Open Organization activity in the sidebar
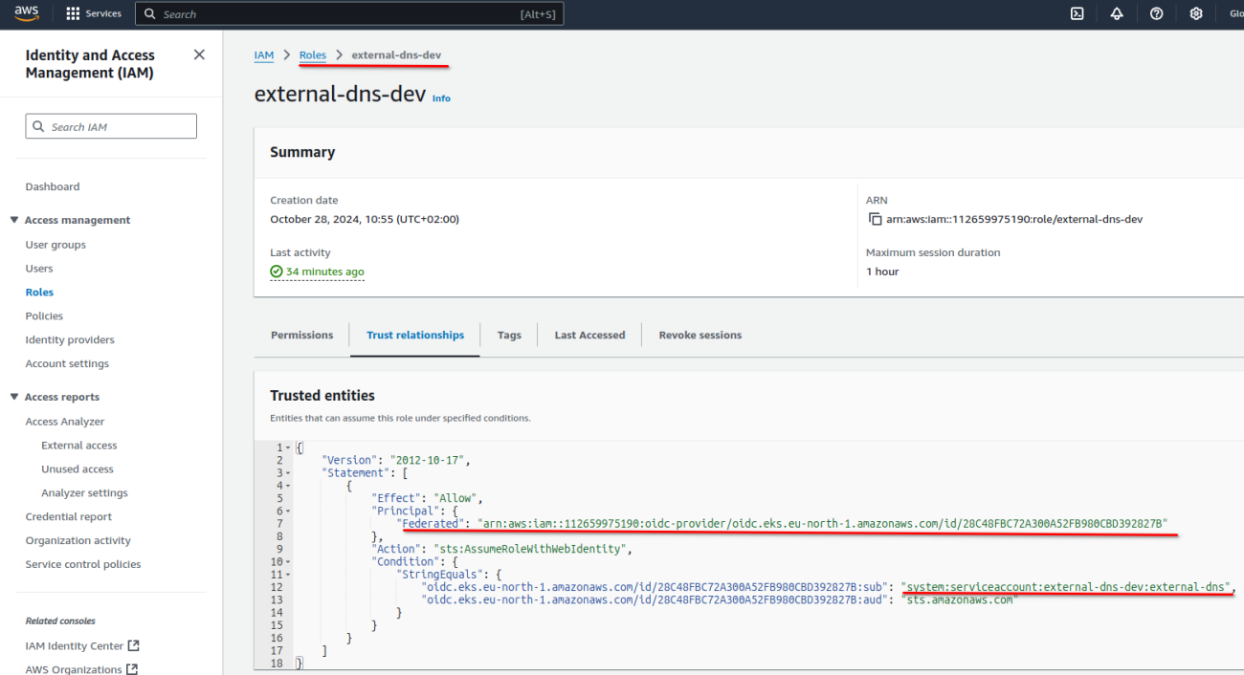Image resolution: width=1244 pixels, height=675 pixels. (x=78, y=540)
